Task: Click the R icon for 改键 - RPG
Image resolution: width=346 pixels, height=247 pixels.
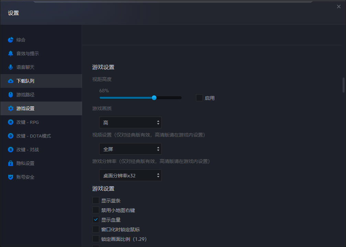Action: pyautogui.click(x=11, y=122)
